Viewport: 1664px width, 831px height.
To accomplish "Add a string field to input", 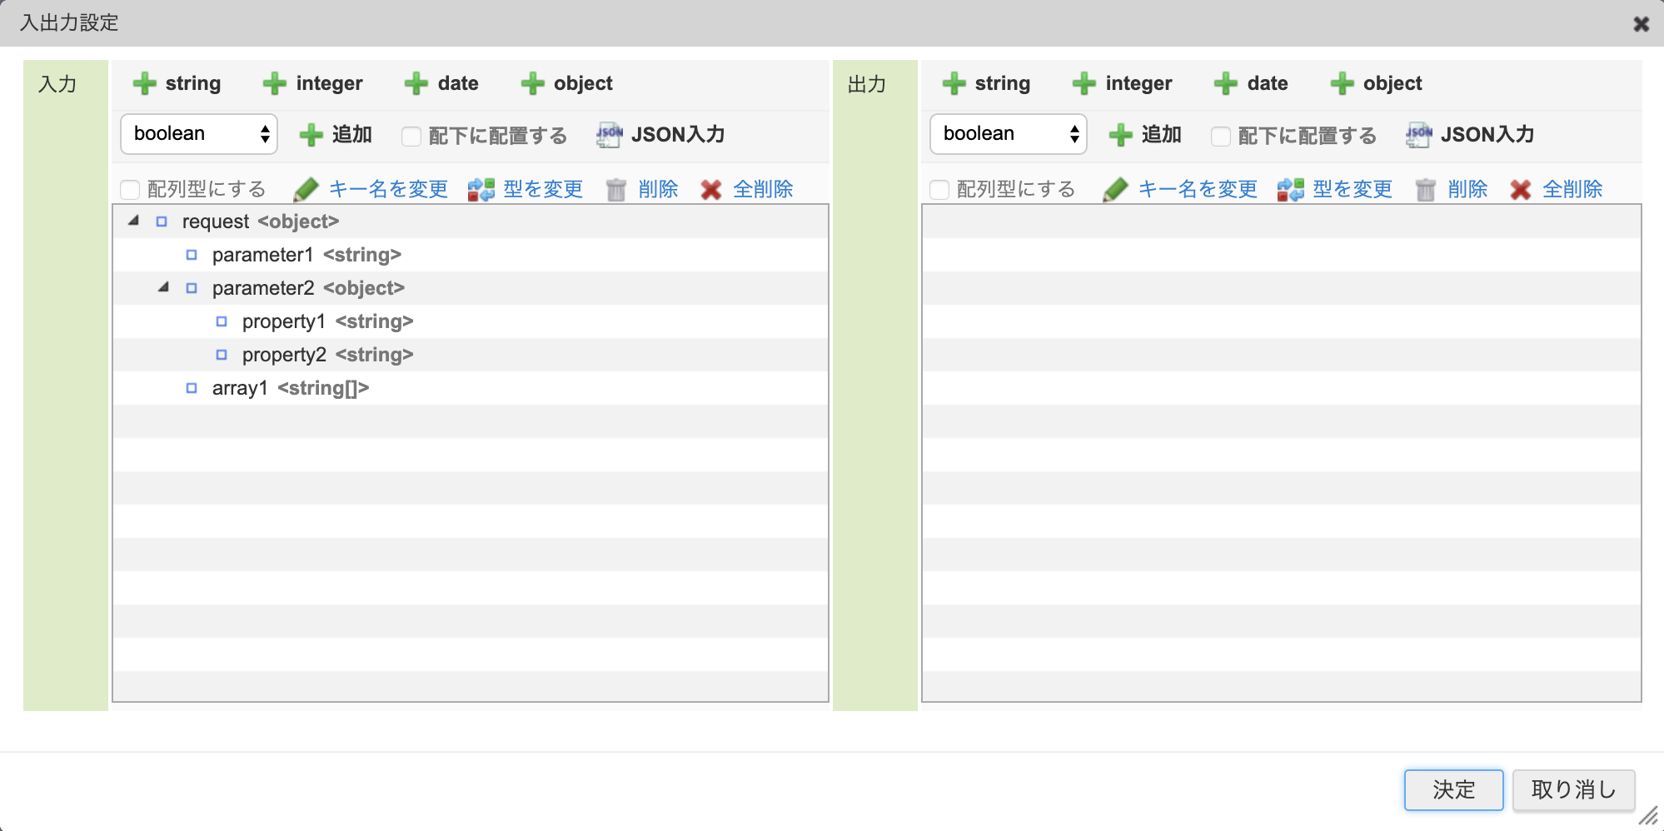I will pyautogui.click(x=177, y=83).
